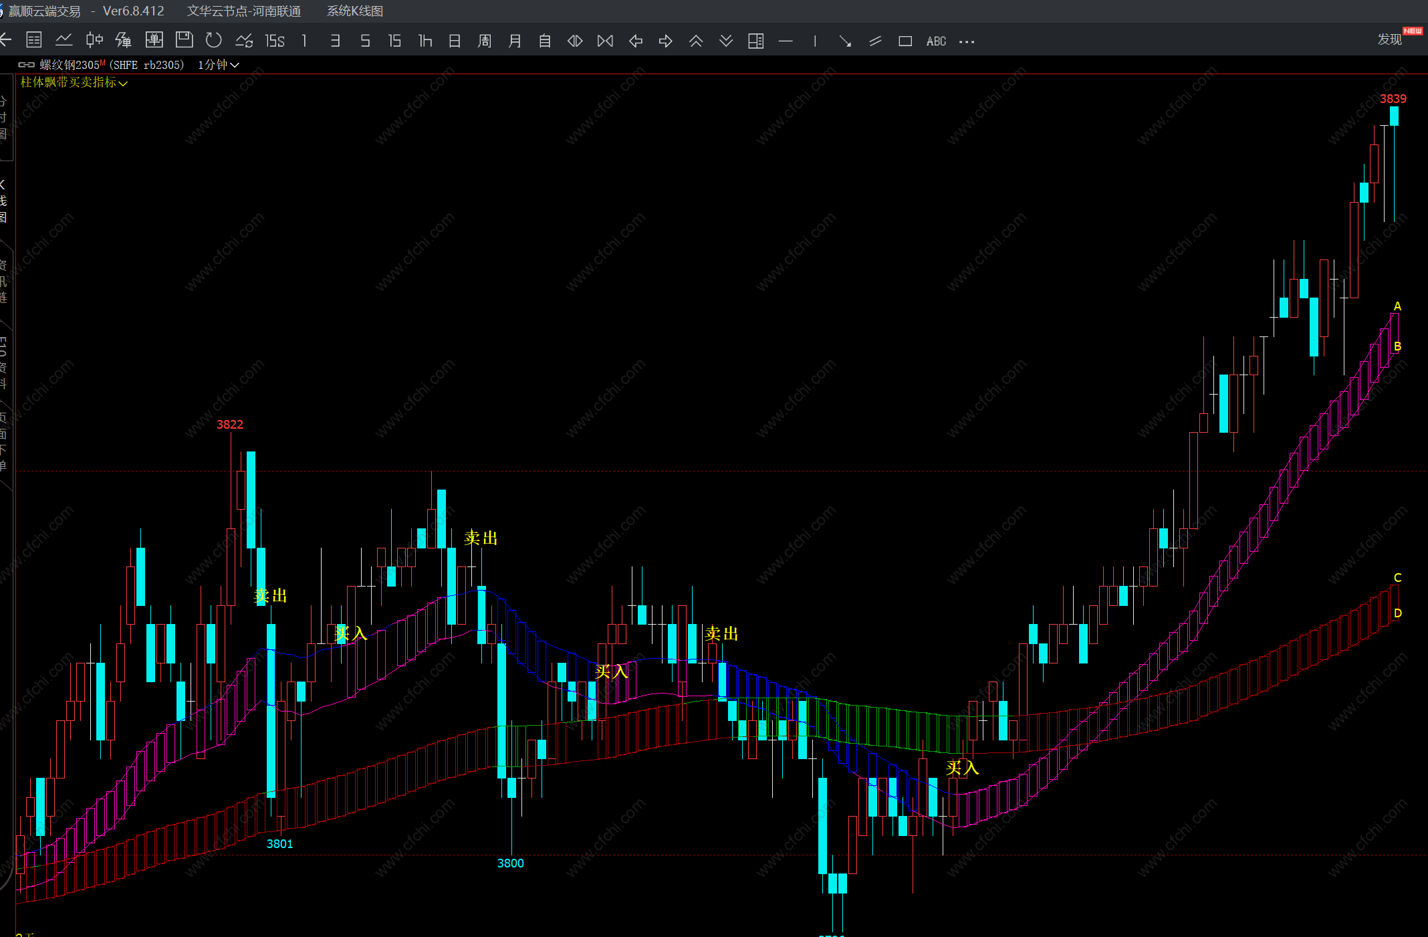Select the parallel lines drawing tool
The height and width of the screenshot is (937, 1428).
(875, 41)
